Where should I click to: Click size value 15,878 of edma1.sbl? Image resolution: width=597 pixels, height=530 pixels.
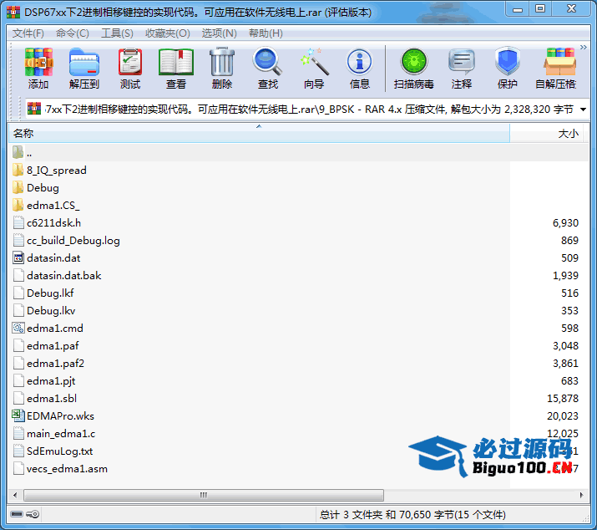click(x=563, y=399)
